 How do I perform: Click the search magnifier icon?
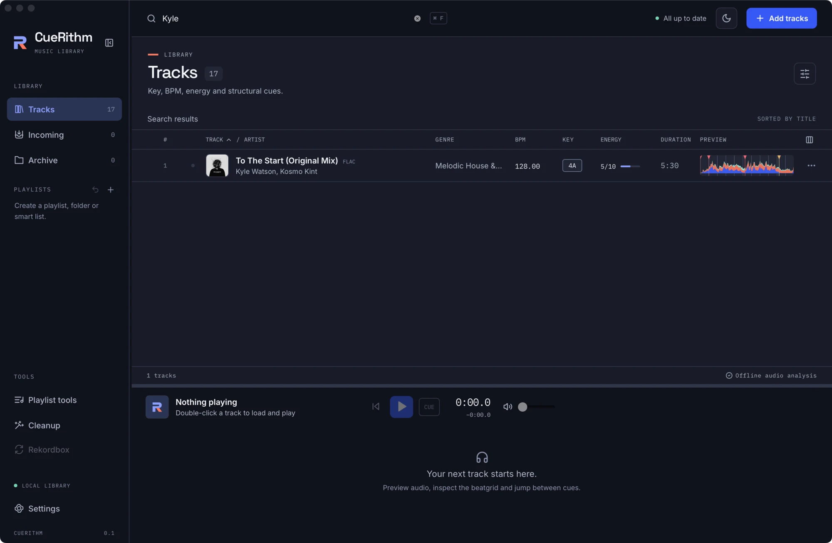pyautogui.click(x=151, y=18)
